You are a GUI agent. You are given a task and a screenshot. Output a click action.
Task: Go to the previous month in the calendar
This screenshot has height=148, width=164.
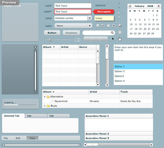130,6
